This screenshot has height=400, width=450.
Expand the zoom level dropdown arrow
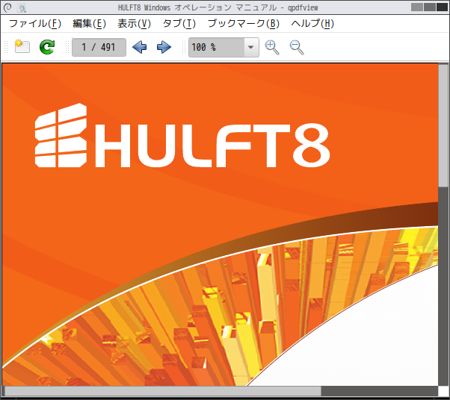pos(251,47)
